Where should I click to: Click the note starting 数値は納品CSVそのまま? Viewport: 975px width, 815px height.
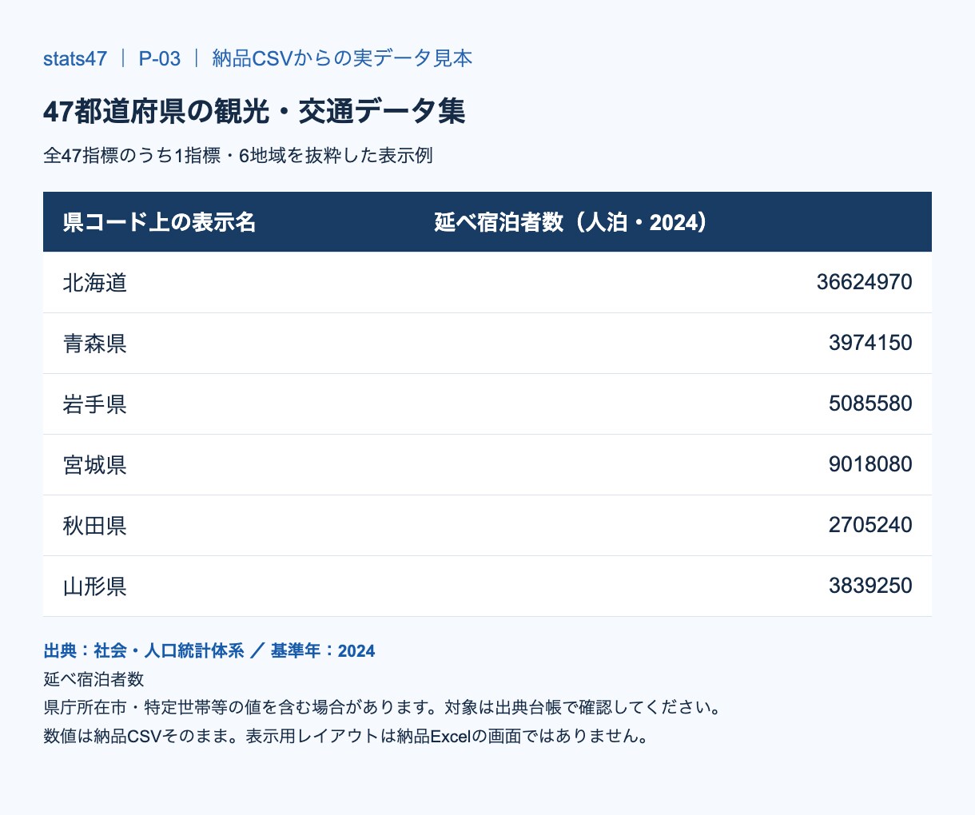(x=345, y=736)
